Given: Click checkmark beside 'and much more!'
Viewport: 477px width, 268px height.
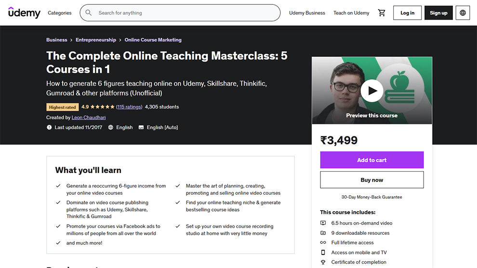Looking at the screenshot, I should tap(58, 243).
